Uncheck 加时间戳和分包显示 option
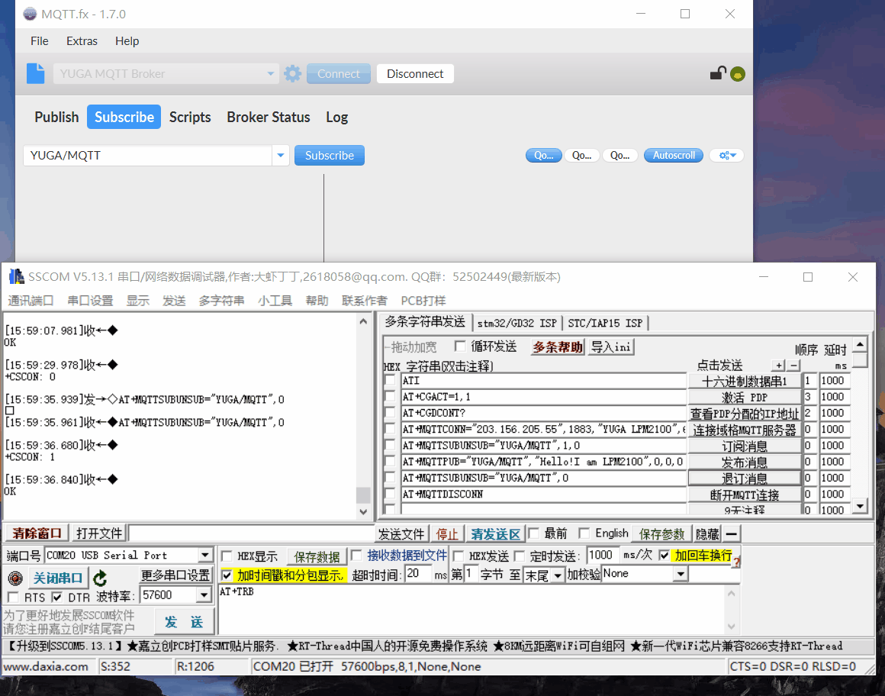This screenshot has width=885, height=696. coord(227,574)
